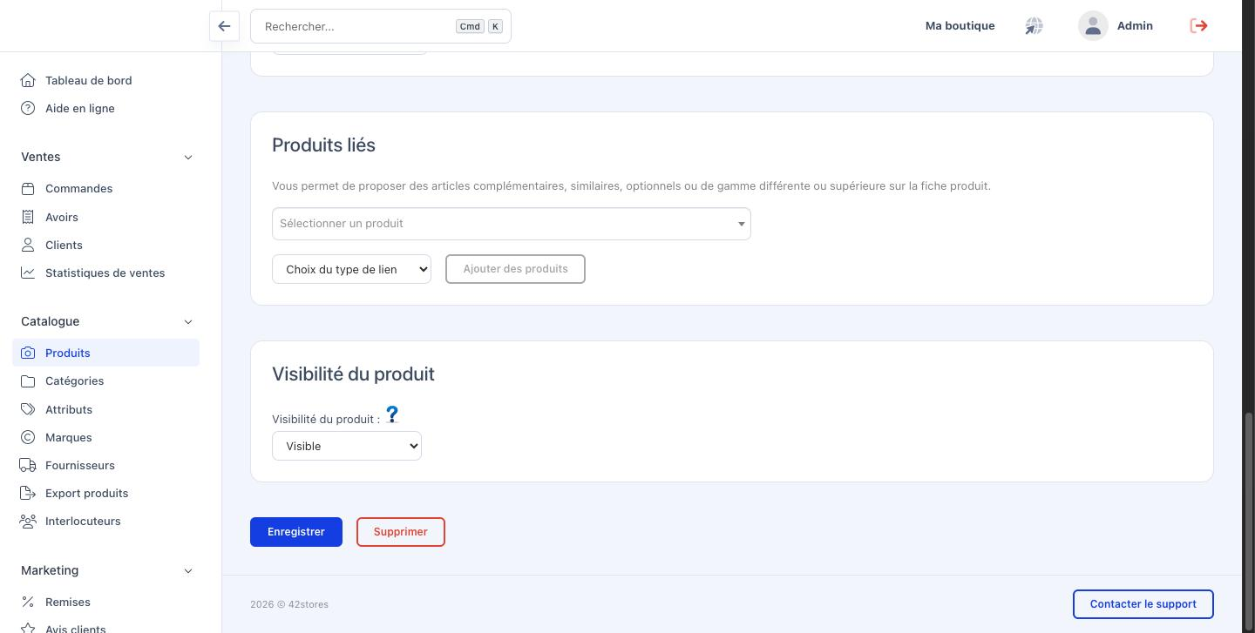The height and width of the screenshot is (633, 1255).
Task: Click the Export produits file icon
Action: [x=28, y=493]
